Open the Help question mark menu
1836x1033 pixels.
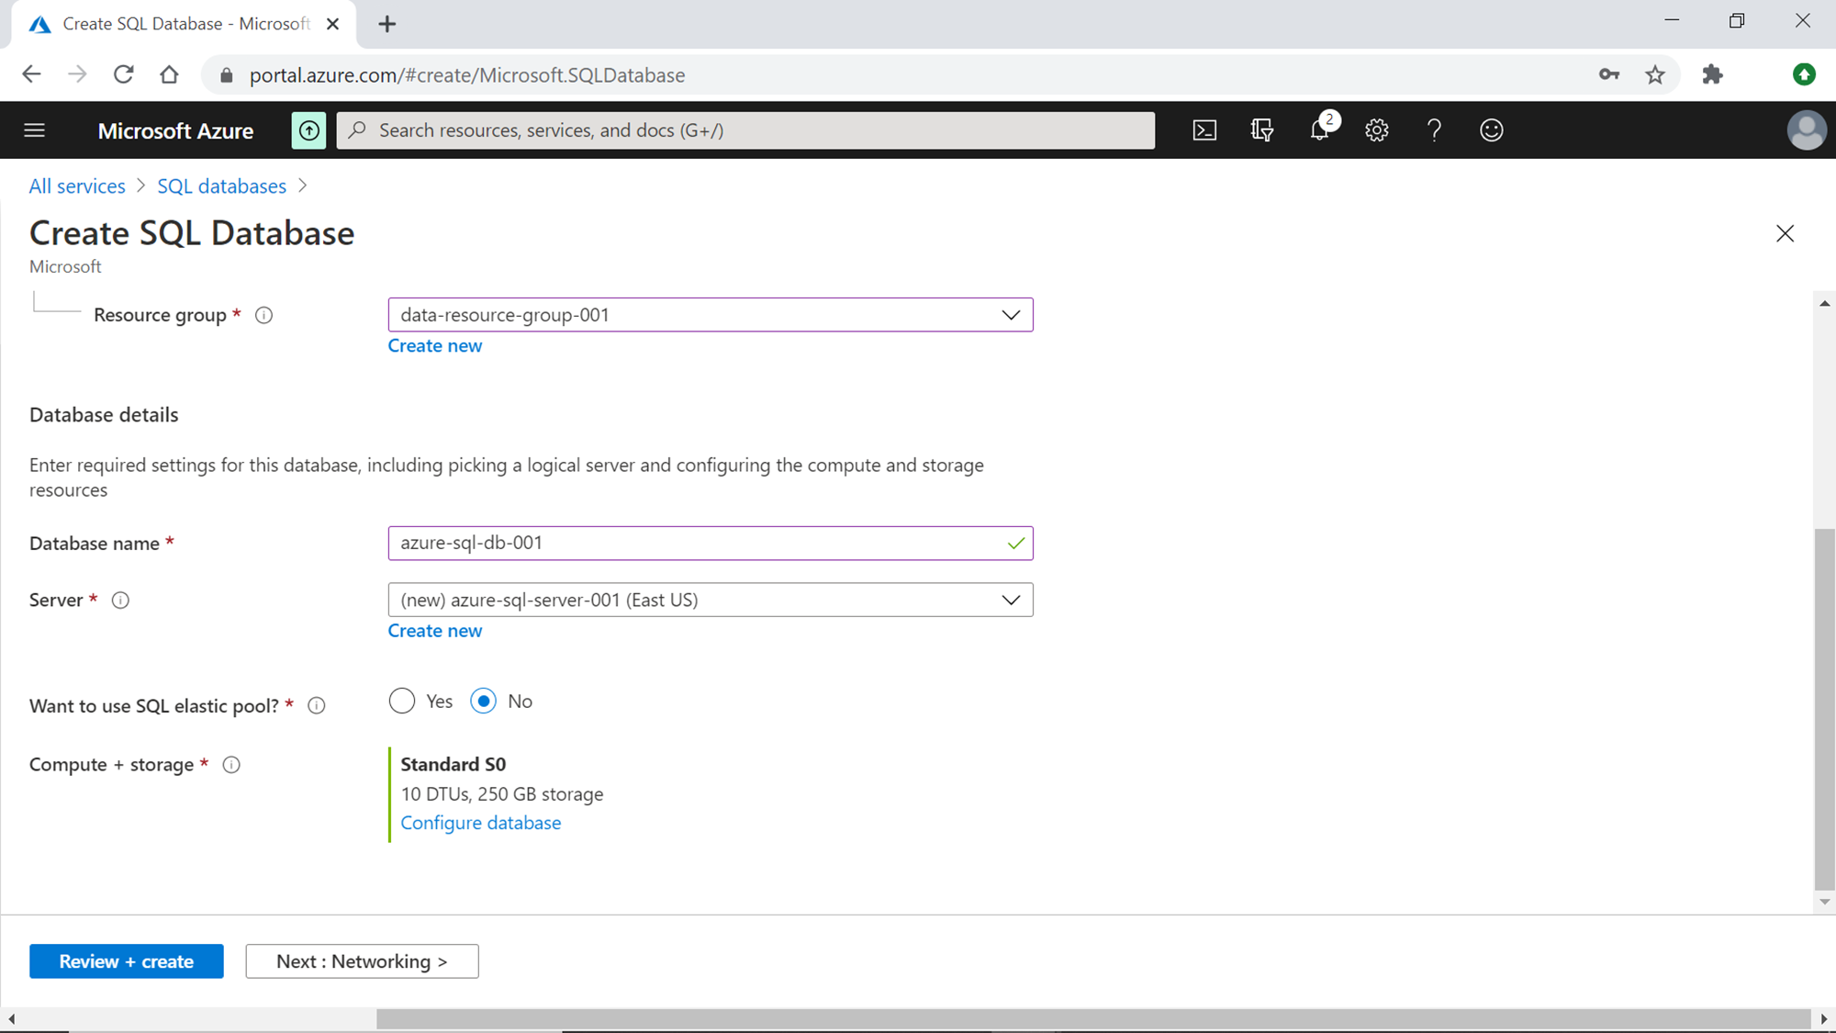click(x=1434, y=130)
